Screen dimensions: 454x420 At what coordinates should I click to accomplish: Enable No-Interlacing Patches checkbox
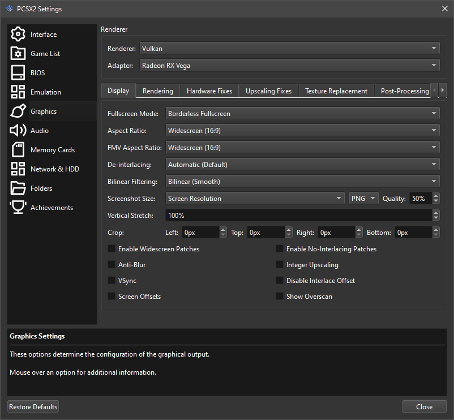pos(280,248)
